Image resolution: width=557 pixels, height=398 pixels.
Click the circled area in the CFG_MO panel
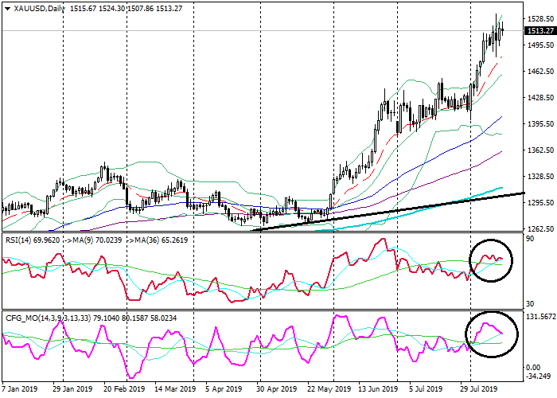click(x=491, y=334)
